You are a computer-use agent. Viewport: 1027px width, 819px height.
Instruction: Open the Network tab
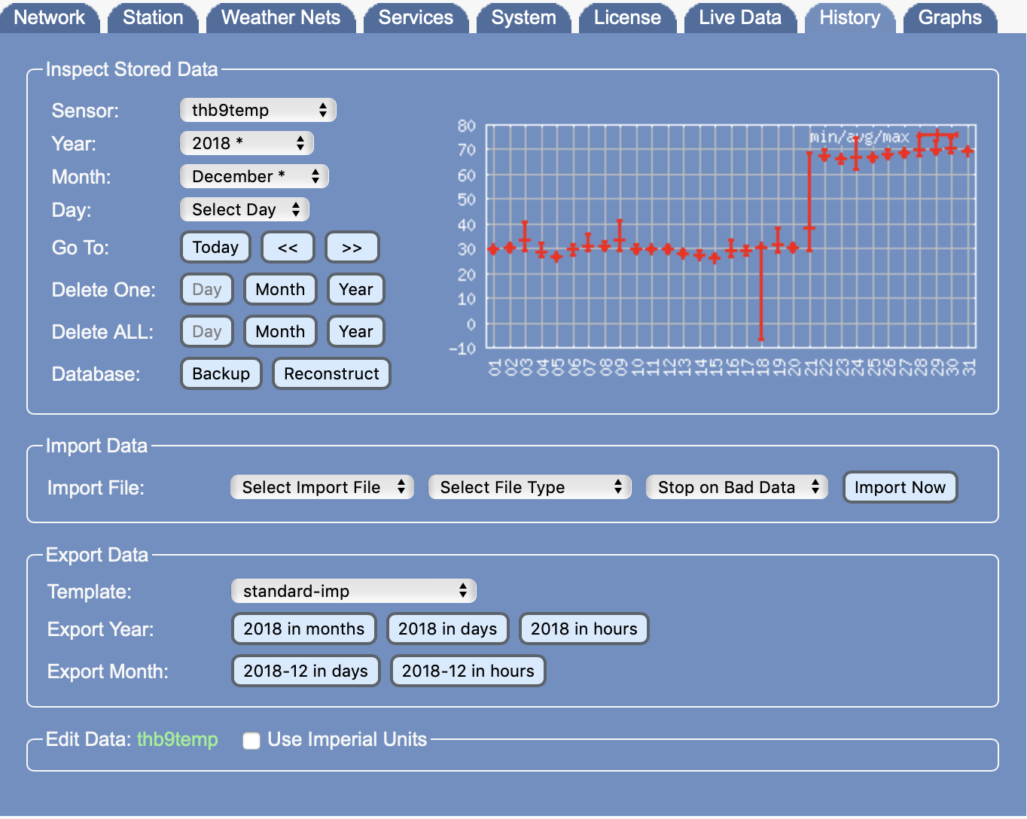tap(50, 17)
